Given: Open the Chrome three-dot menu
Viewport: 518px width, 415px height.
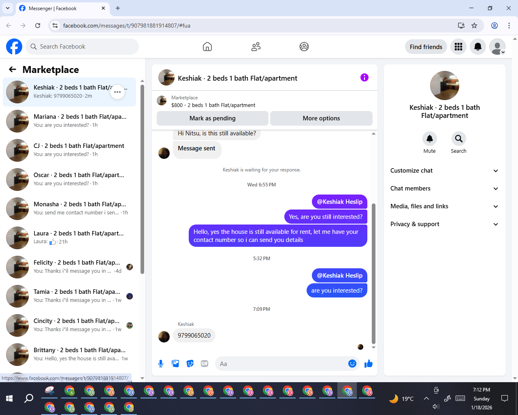Looking at the screenshot, I should click(x=509, y=26).
